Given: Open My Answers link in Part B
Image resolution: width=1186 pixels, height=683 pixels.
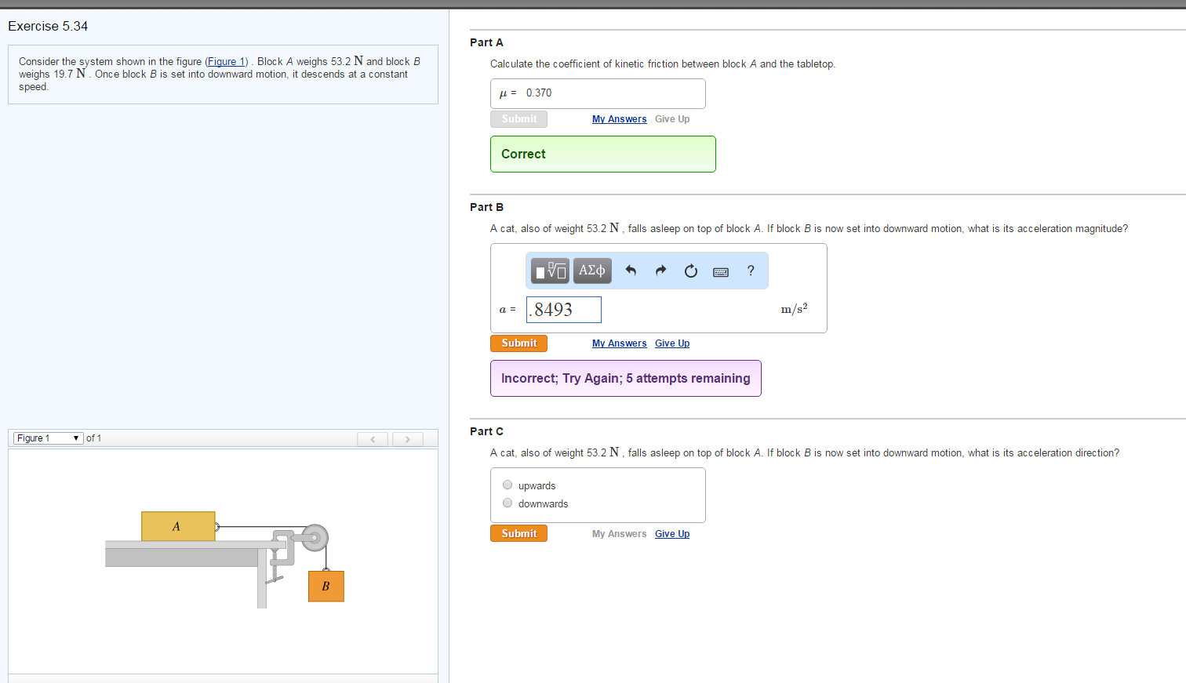Looking at the screenshot, I should click(619, 343).
